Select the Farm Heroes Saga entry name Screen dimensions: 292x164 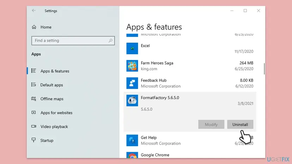tap(157, 63)
